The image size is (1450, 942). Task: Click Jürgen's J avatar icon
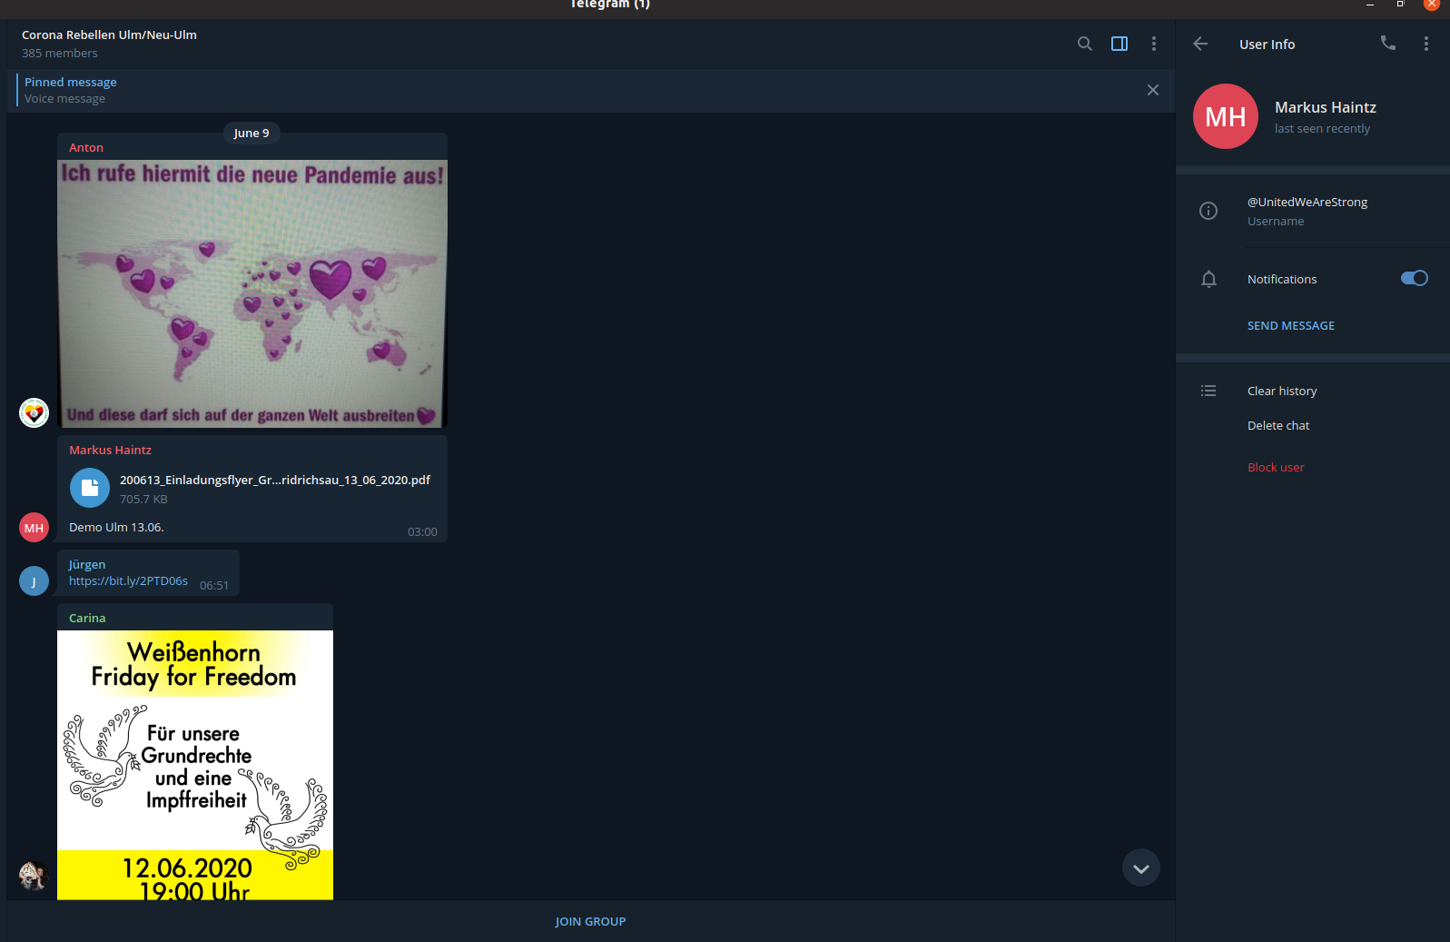coord(35,581)
